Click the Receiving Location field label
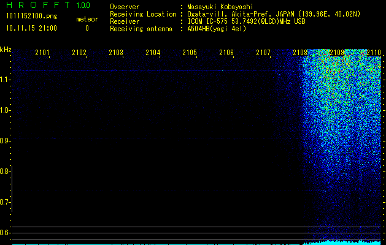This screenshot has width=386, height=245. tap(143, 14)
